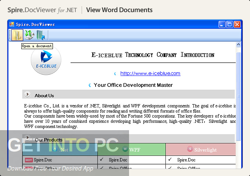Expand the About Us section arrow
This screenshot has width=250, height=176.
(x=27, y=94)
